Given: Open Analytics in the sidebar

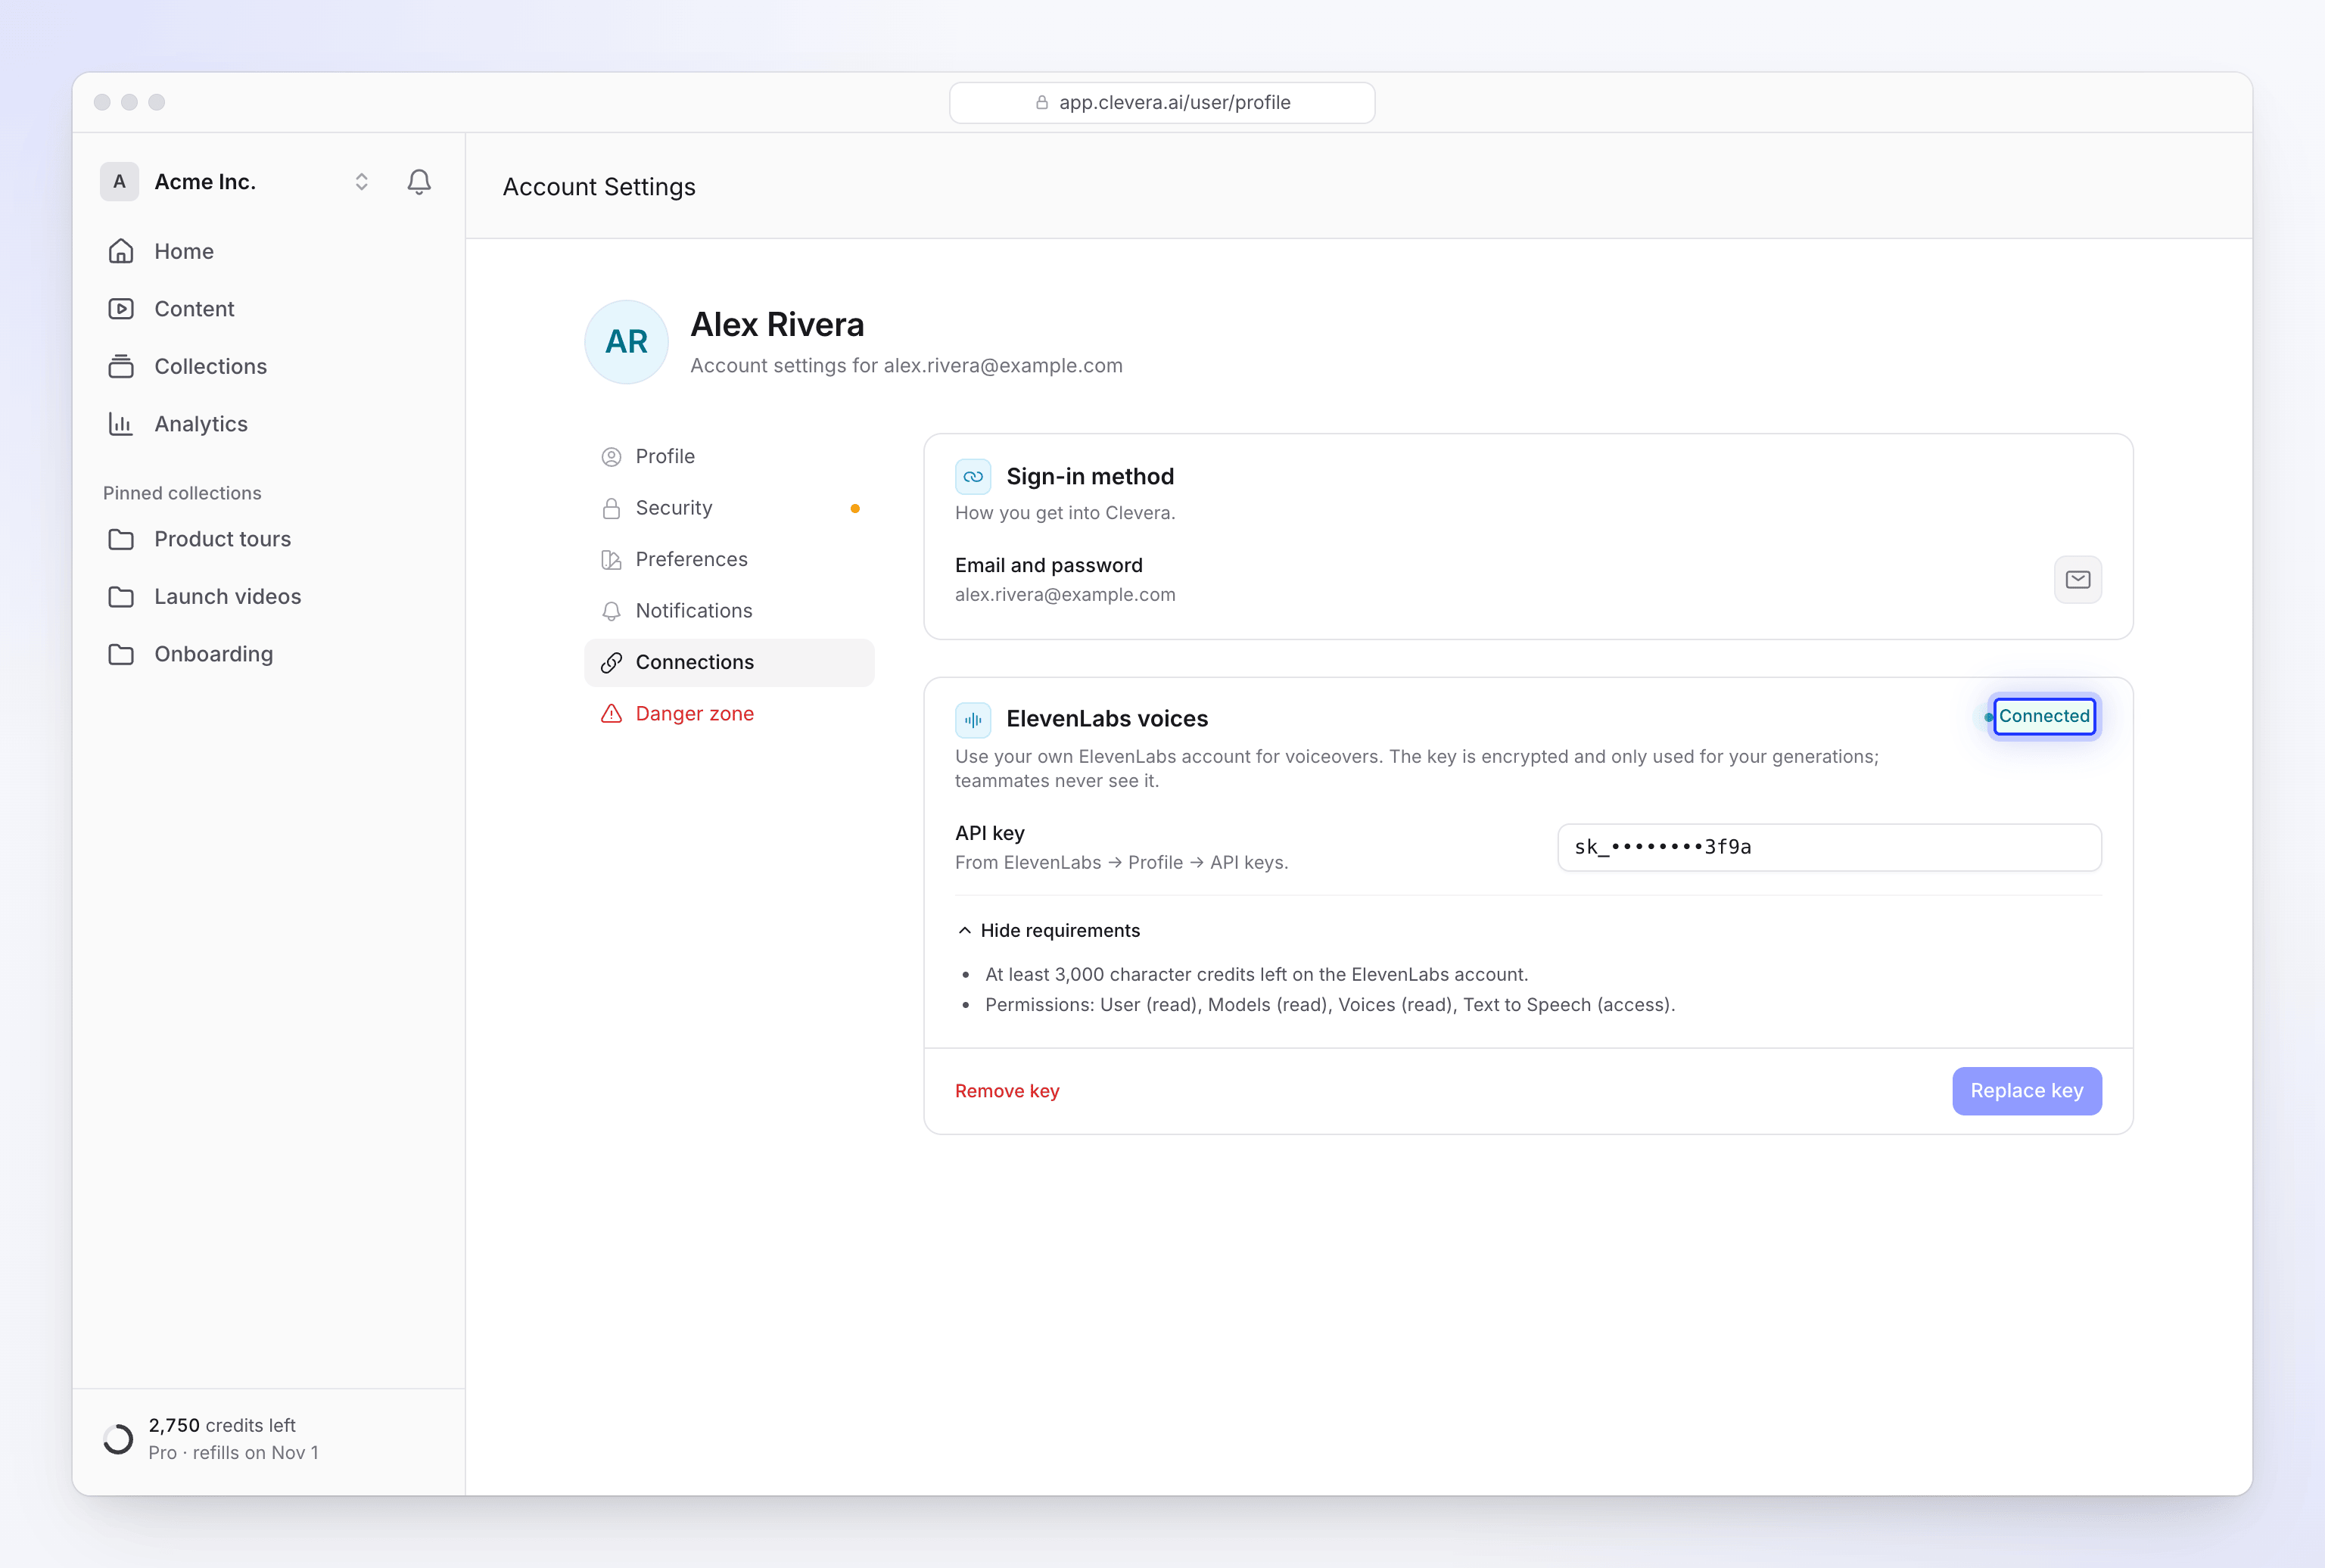Looking at the screenshot, I should click(x=269, y=424).
